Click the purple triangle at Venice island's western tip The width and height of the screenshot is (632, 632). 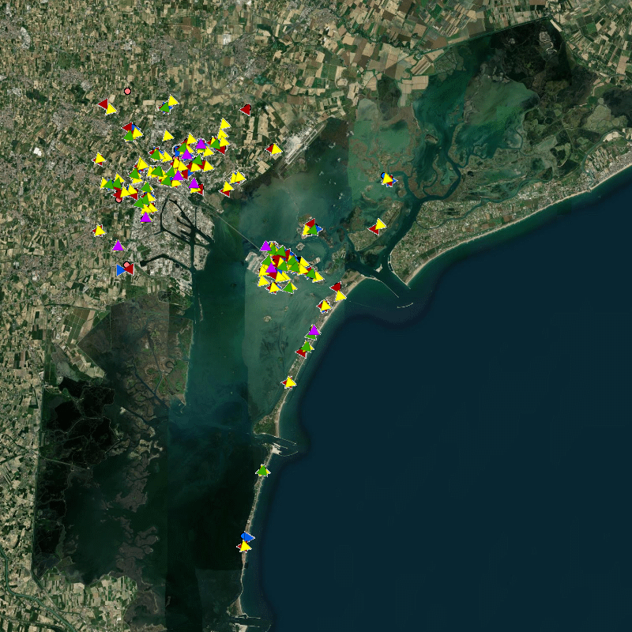click(x=265, y=246)
